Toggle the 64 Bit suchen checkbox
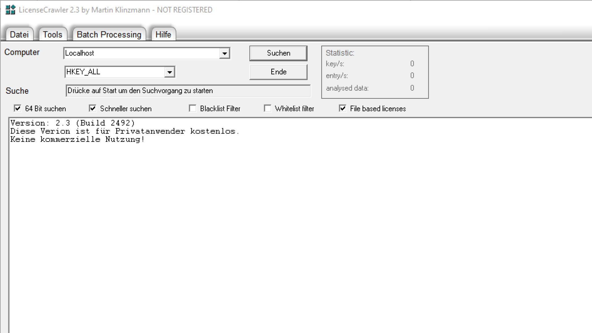Image resolution: width=592 pixels, height=333 pixels. (x=18, y=108)
